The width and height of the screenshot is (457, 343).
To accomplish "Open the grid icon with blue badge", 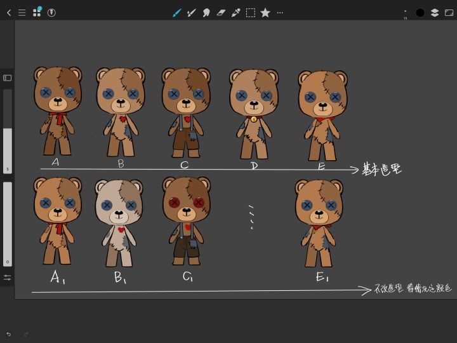I will (37, 12).
